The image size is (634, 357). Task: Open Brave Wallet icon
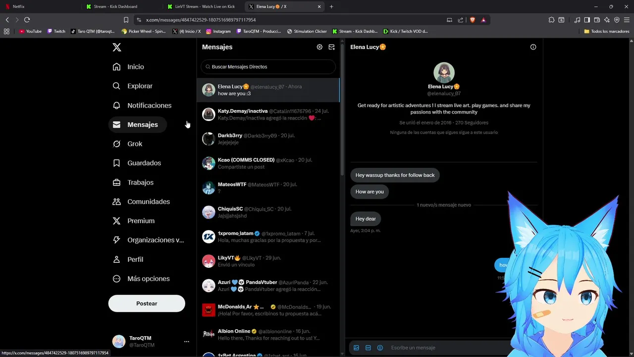(x=597, y=20)
